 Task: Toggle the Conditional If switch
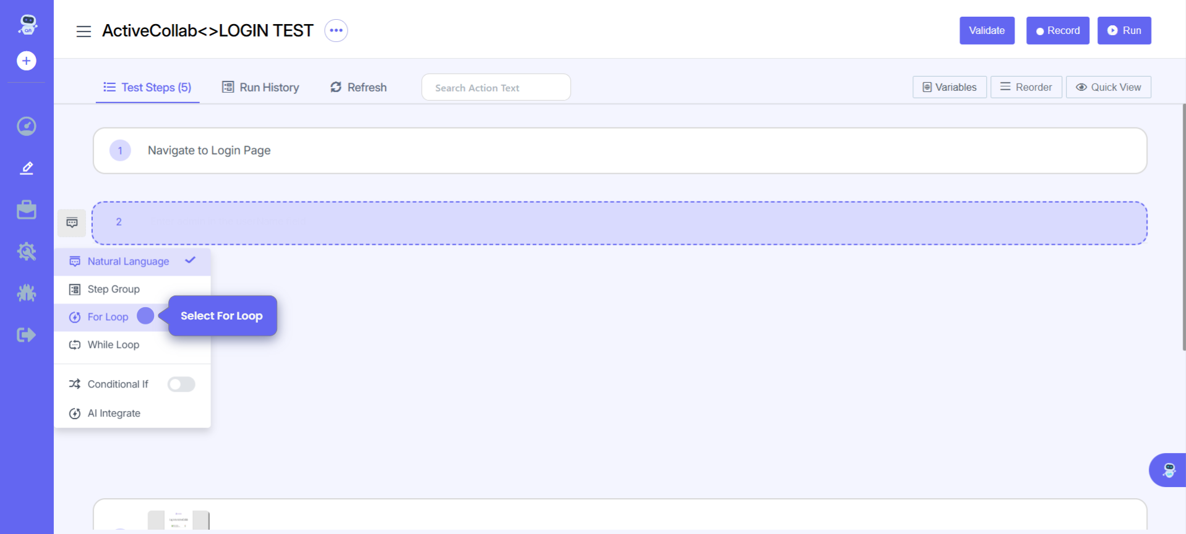[181, 384]
